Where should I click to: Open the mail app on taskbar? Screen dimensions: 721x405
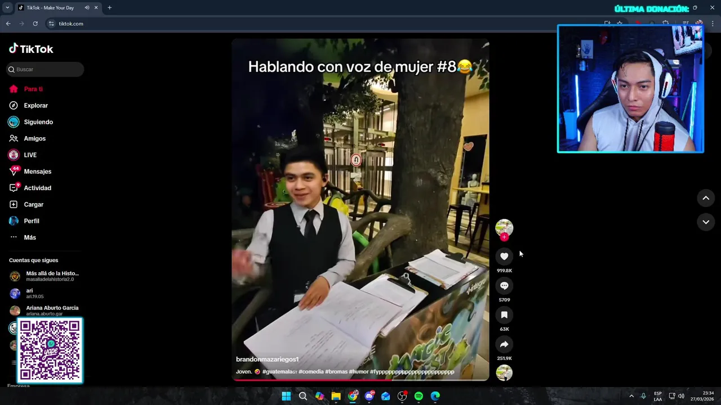click(386, 396)
